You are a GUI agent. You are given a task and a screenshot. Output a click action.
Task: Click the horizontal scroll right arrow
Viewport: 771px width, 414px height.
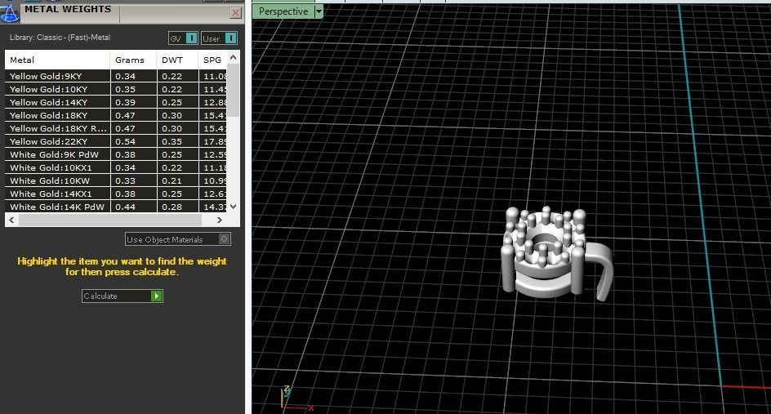tap(220, 220)
